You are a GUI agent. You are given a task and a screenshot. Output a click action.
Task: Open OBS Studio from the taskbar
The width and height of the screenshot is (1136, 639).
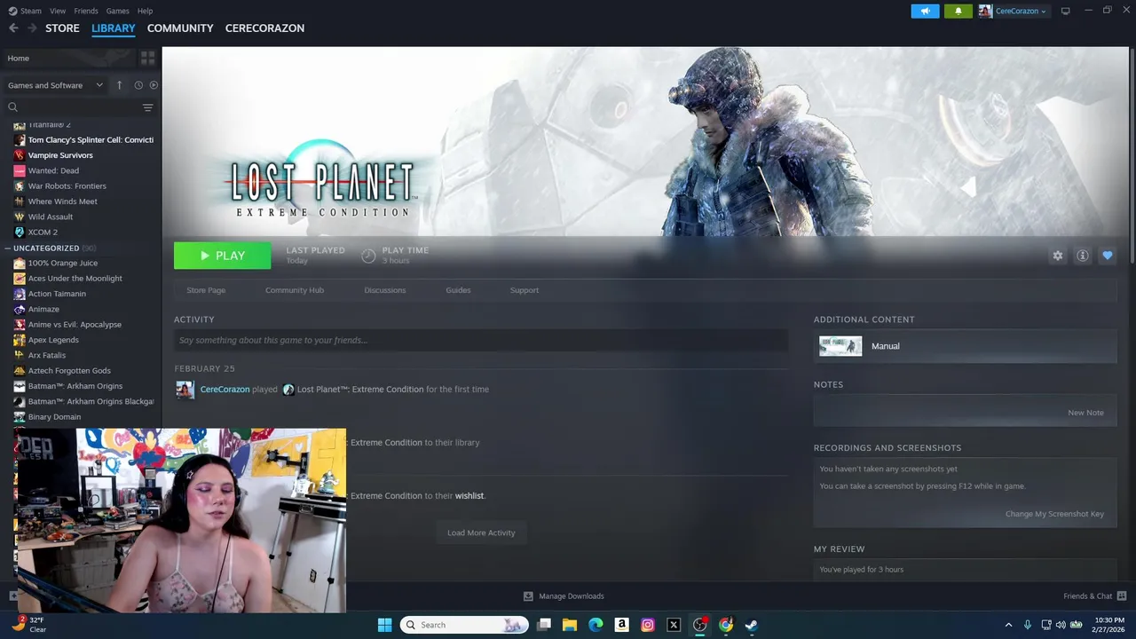tap(699, 625)
